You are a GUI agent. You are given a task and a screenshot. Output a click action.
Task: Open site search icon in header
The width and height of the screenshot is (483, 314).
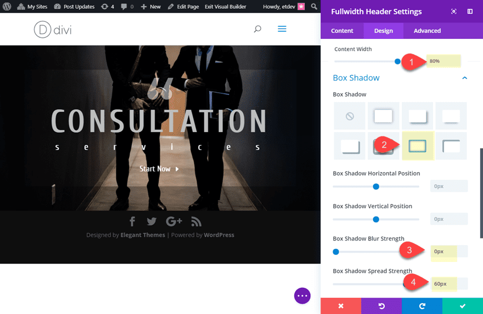257,29
